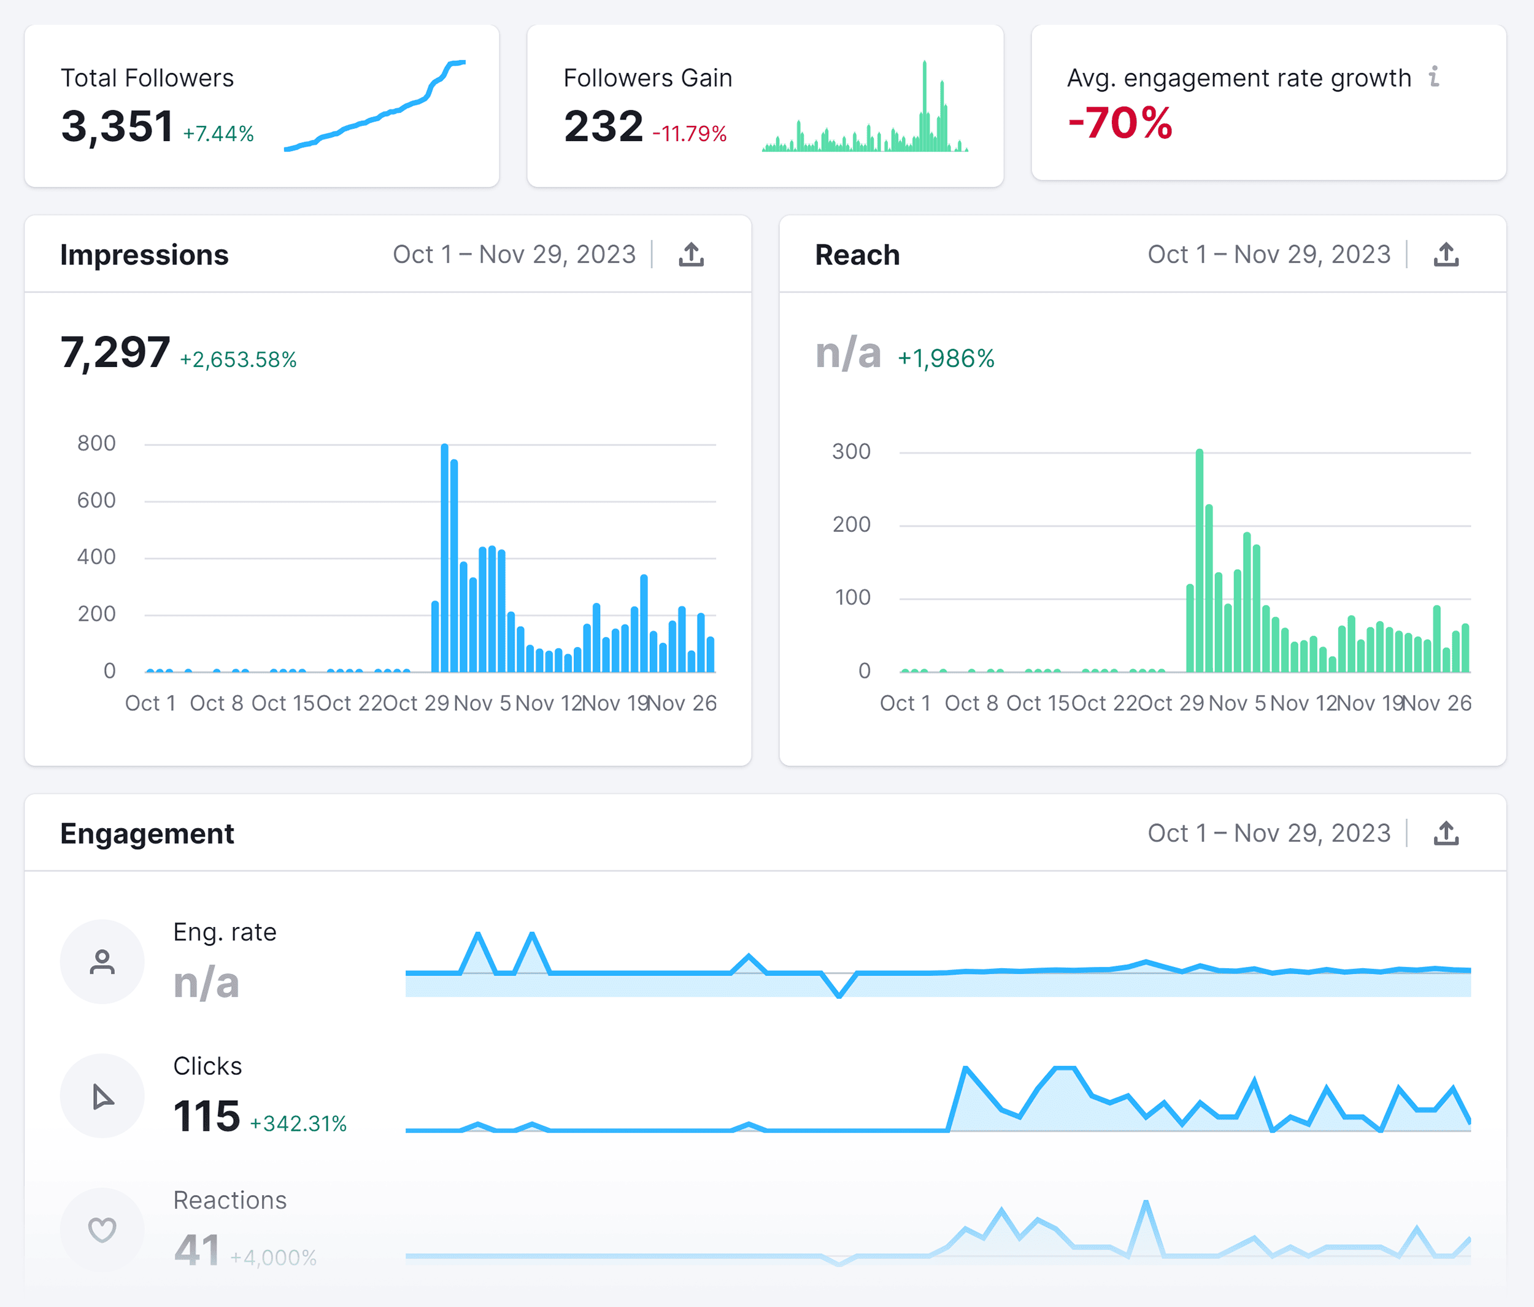Click the Reactions value 41
Image resolution: width=1534 pixels, height=1307 pixels.
point(197,1250)
